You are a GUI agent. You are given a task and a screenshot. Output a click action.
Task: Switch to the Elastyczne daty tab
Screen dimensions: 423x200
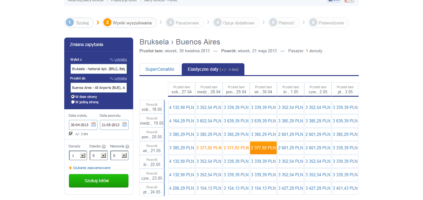(213, 69)
